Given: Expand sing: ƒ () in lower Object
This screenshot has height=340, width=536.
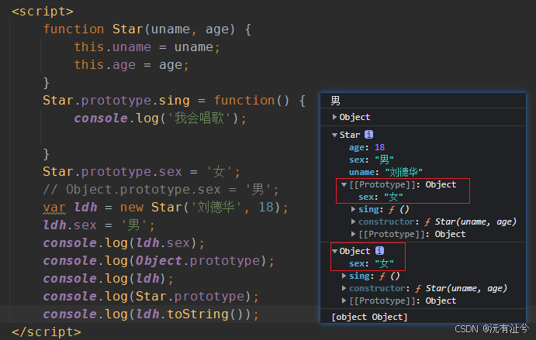Looking at the screenshot, I should tap(344, 276).
